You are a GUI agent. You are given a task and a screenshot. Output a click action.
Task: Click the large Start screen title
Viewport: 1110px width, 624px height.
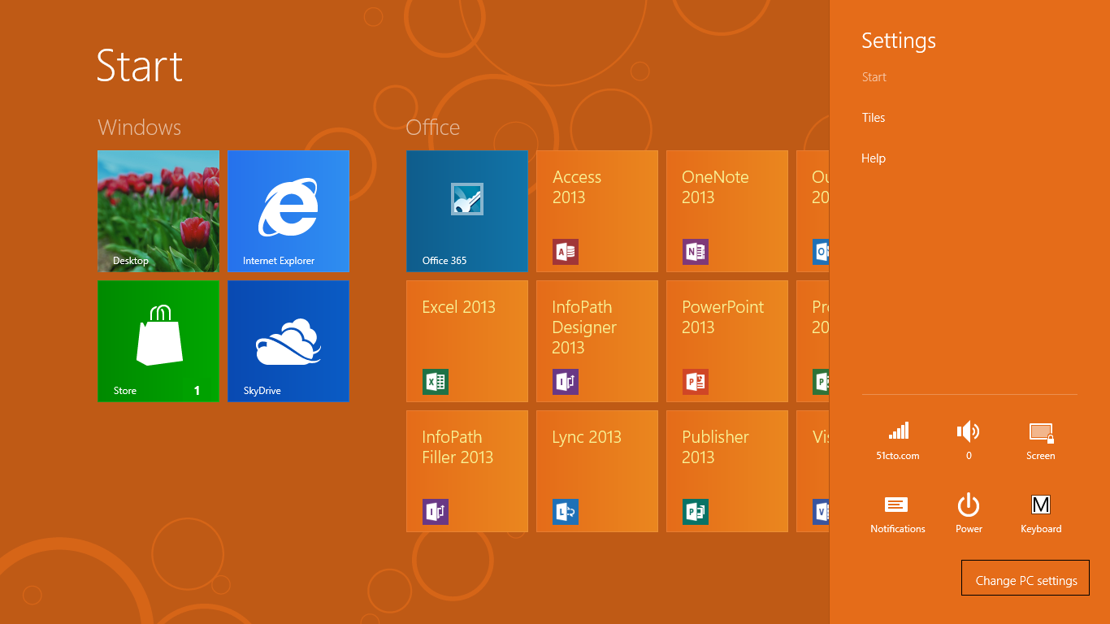tap(140, 65)
